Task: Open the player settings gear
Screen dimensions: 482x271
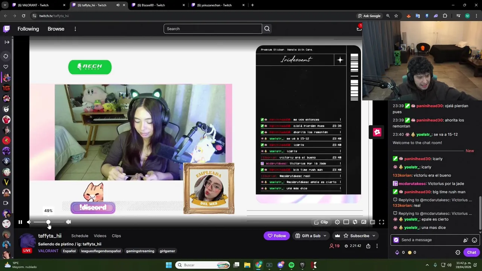Action: [x=337, y=222]
